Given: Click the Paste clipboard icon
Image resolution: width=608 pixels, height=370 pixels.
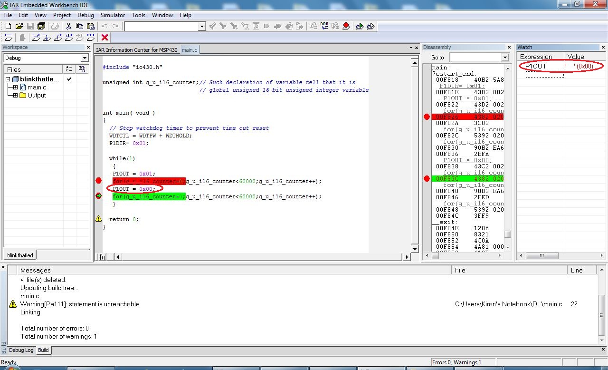Looking at the screenshot, I should [91, 26].
